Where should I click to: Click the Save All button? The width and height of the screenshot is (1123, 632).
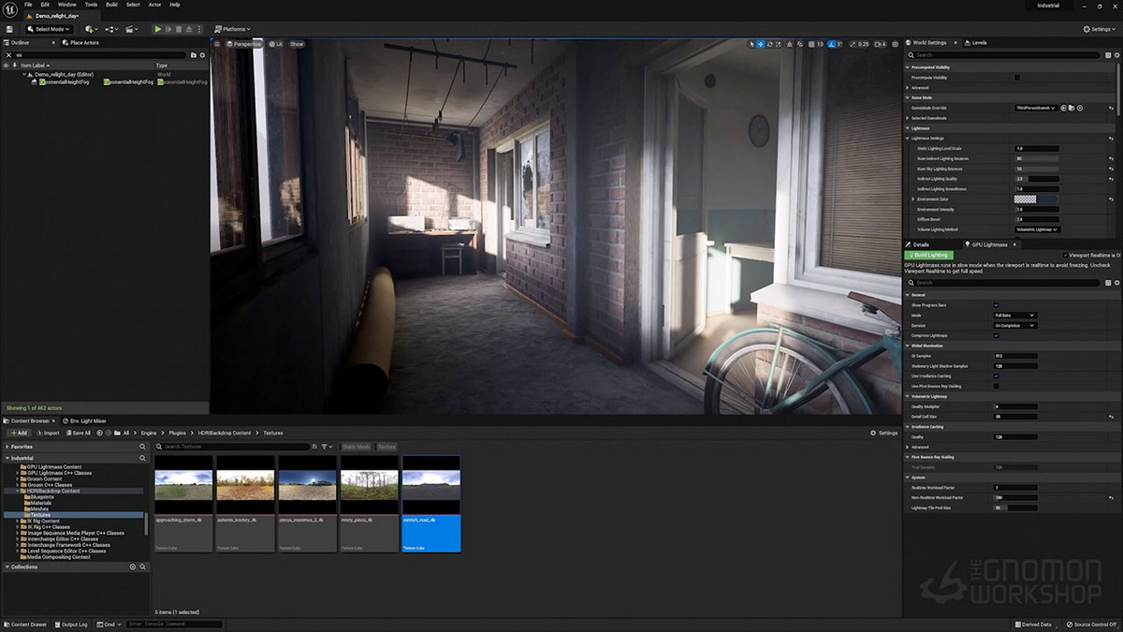click(x=79, y=433)
